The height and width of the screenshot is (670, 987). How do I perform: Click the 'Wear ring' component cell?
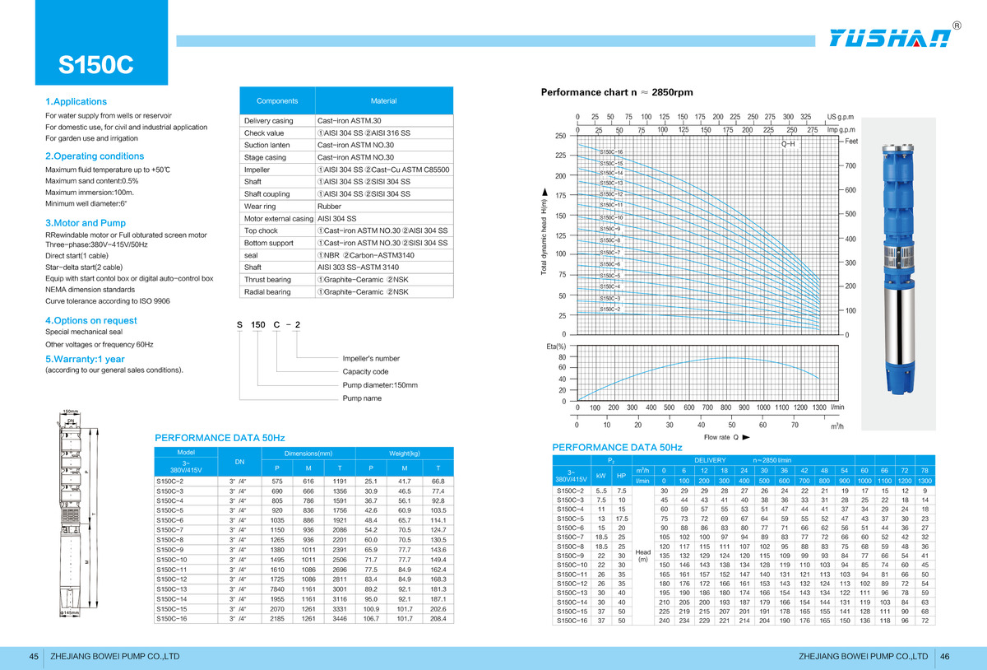click(277, 206)
